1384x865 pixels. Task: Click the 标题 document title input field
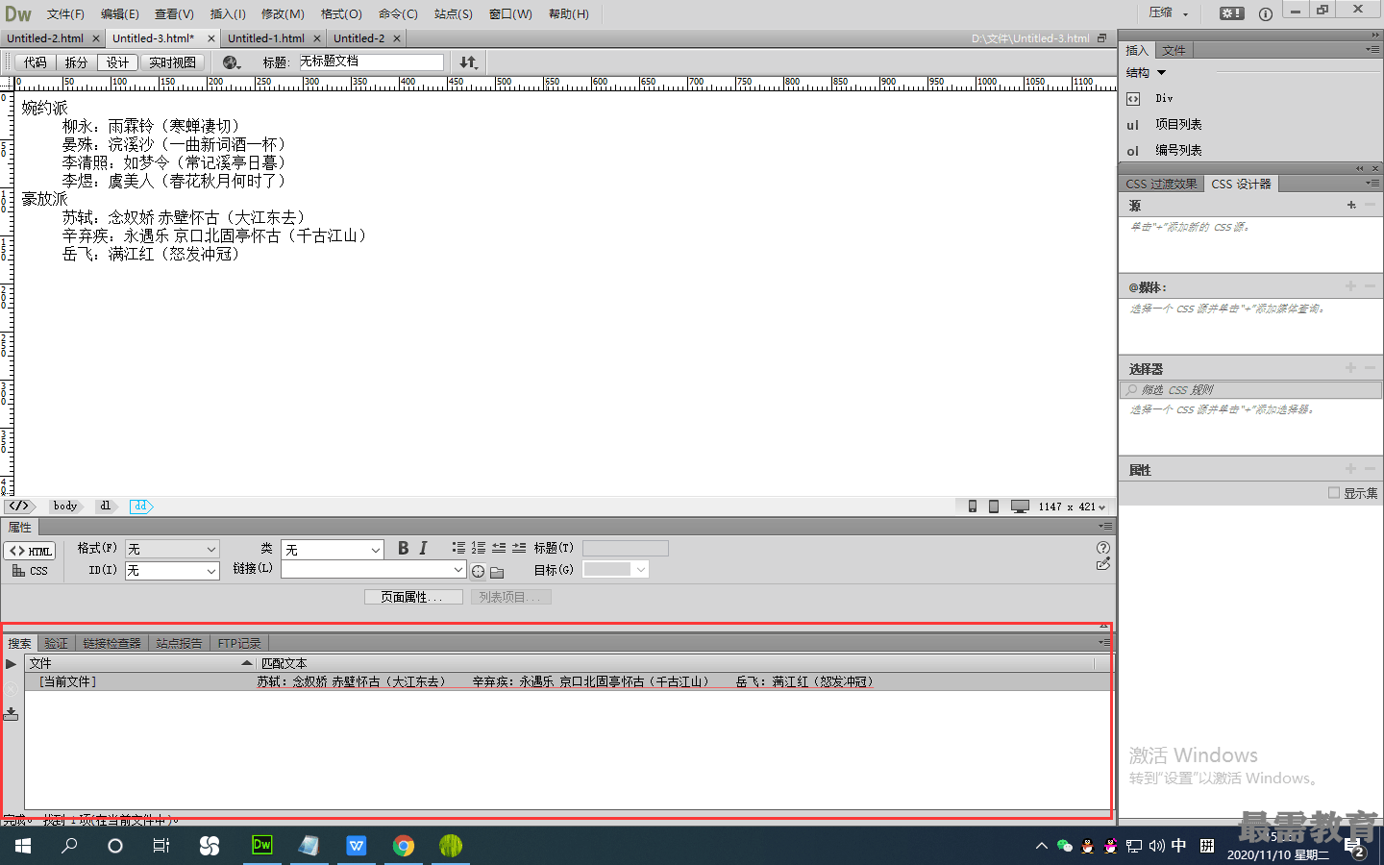370,62
